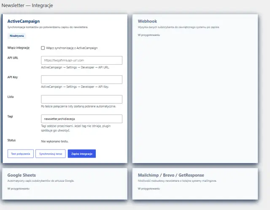Click the Webhook card heading
The image size is (270, 210).
click(147, 21)
